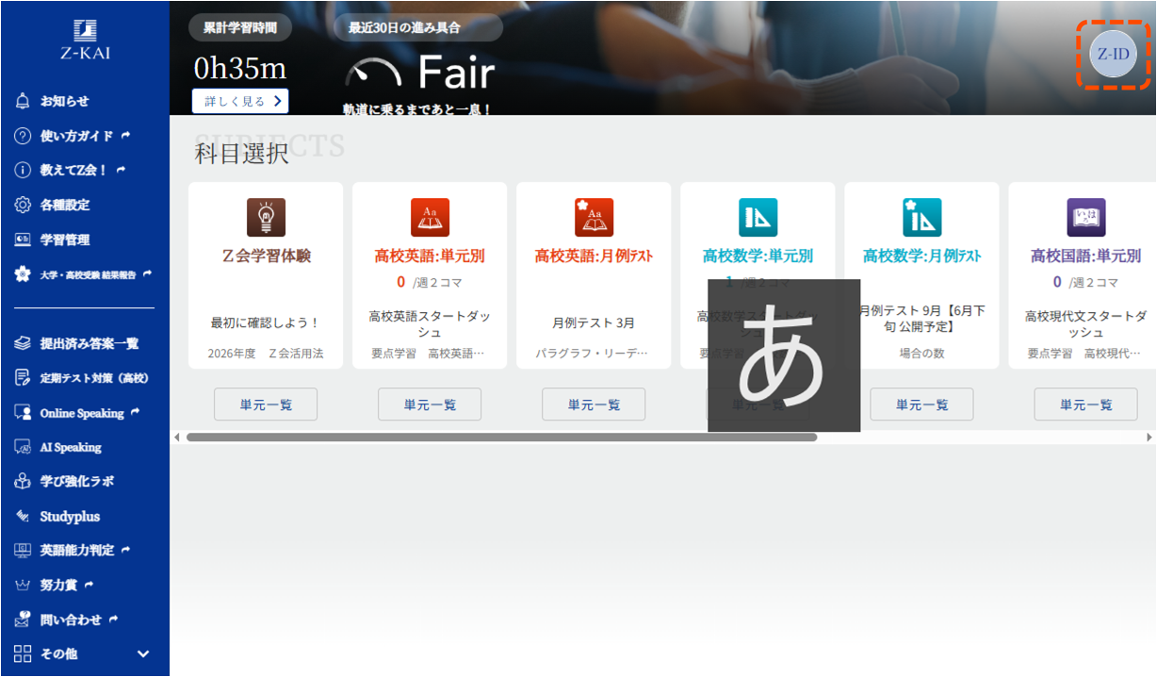
Task: Open 提出済み答案一覧 from sidebar
Action: (89, 343)
